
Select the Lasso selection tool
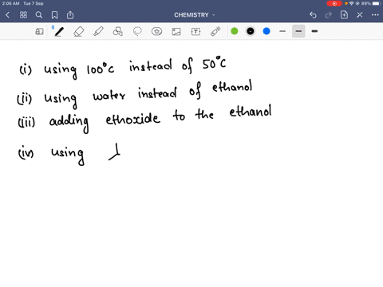point(137,32)
